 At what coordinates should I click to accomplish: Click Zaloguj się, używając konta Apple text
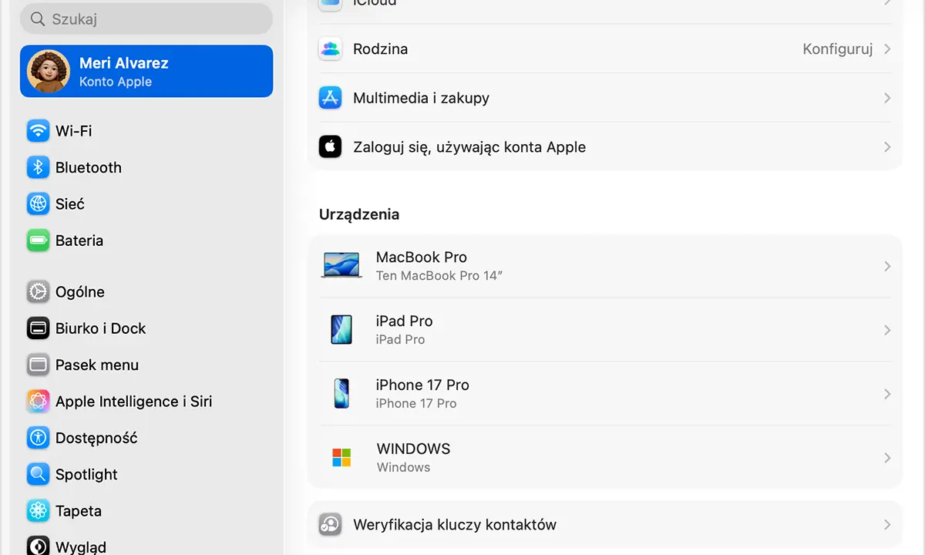pos(469,147)
